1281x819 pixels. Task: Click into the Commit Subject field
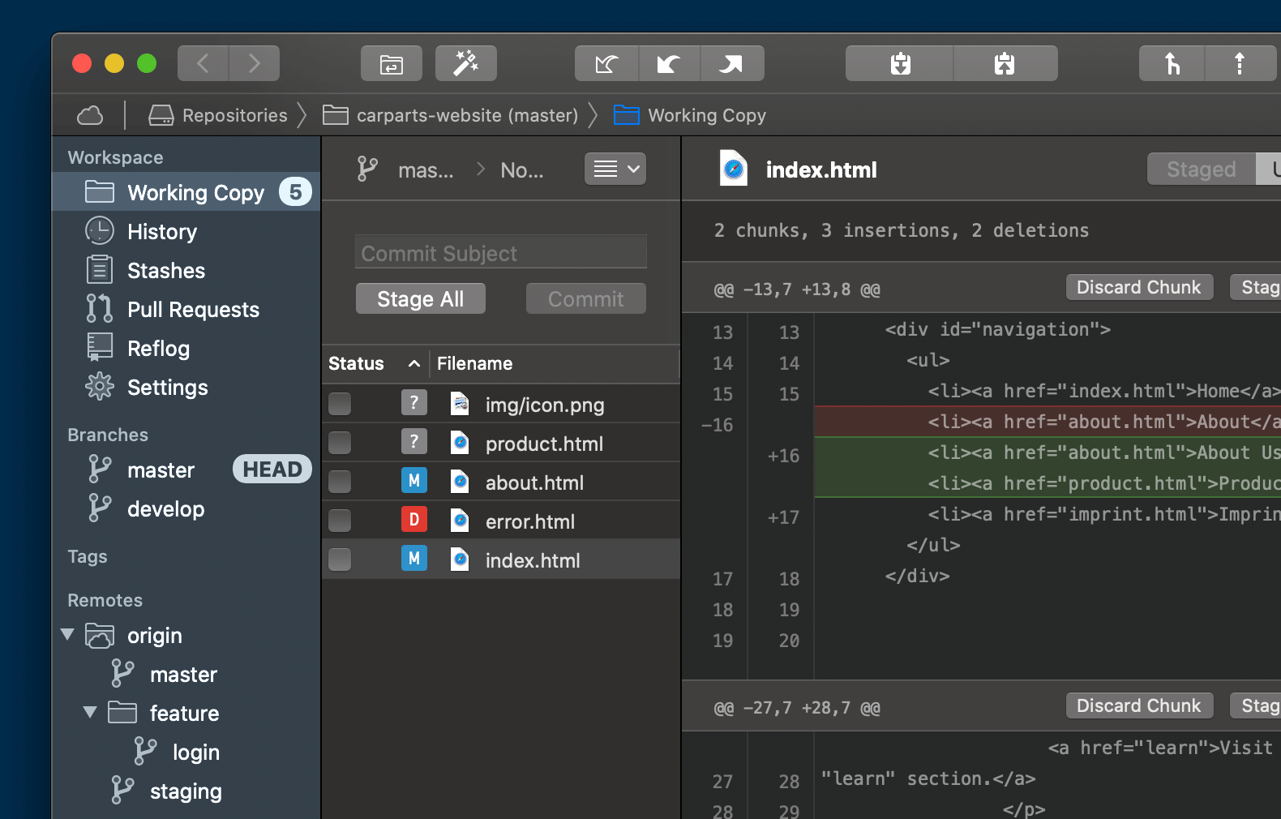coord(500,254)
